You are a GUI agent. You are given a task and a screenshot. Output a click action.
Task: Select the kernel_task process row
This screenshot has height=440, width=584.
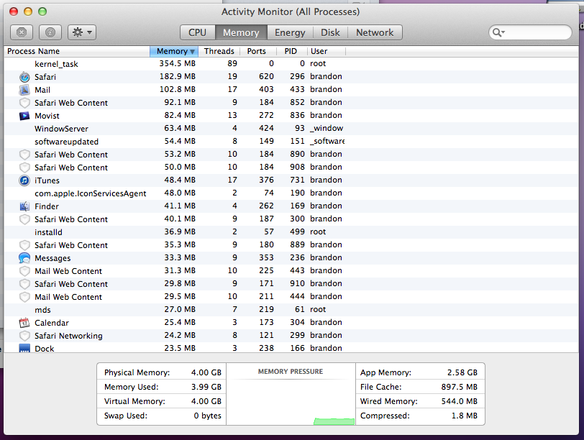pyautogui.click(x=291, y=64)
